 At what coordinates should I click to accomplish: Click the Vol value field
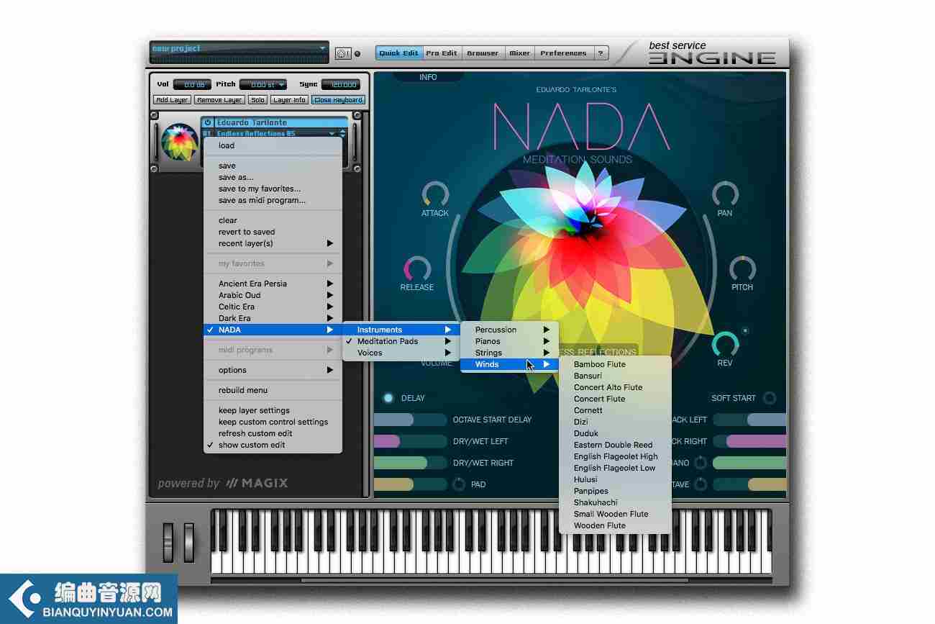[x=193, y=84]
